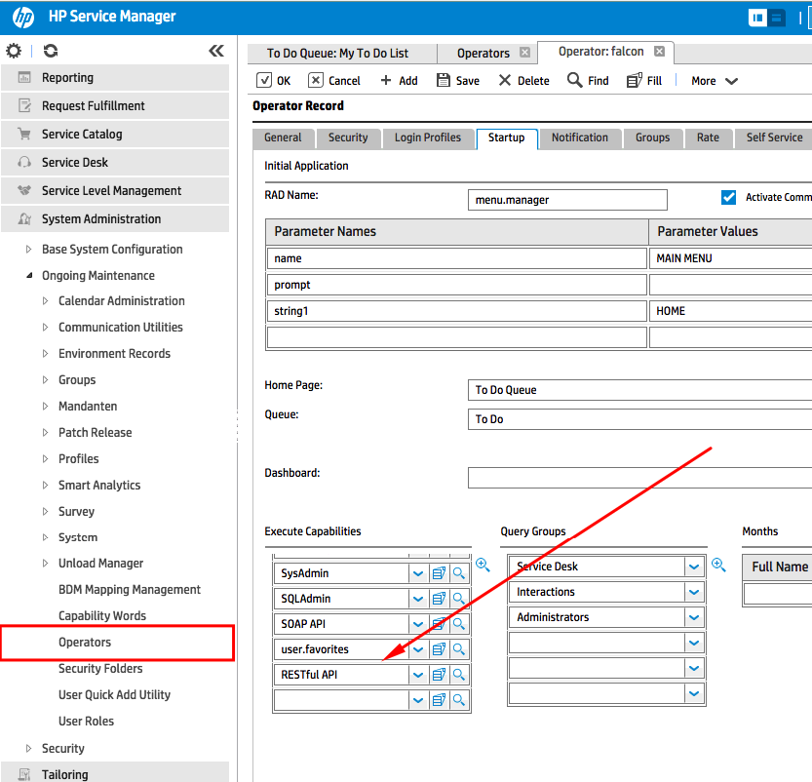Open the More dropdown in the toolbar

[713, 80]
